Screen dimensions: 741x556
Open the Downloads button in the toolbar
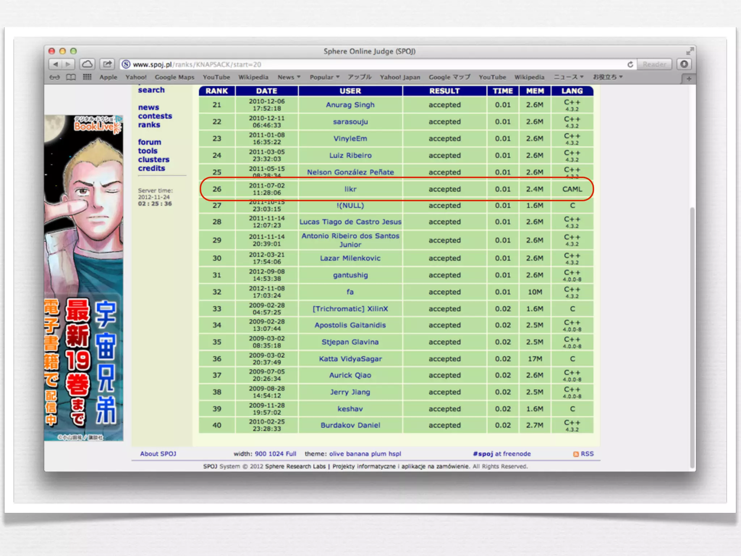tap(684, 64)
